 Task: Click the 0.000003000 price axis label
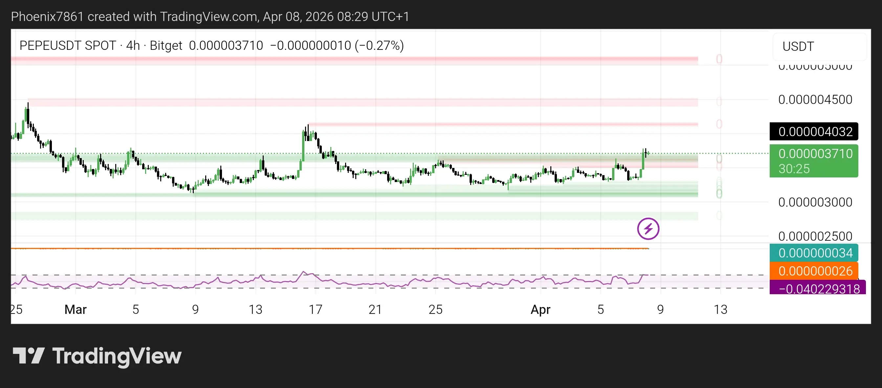(815, 202)
